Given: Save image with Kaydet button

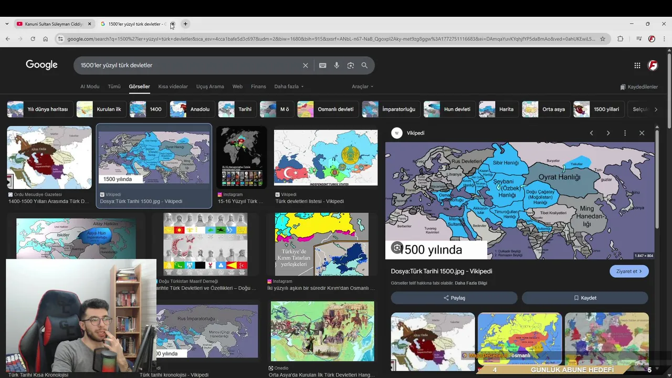Looking at the screenshot, I should click(x=585, y=298).
